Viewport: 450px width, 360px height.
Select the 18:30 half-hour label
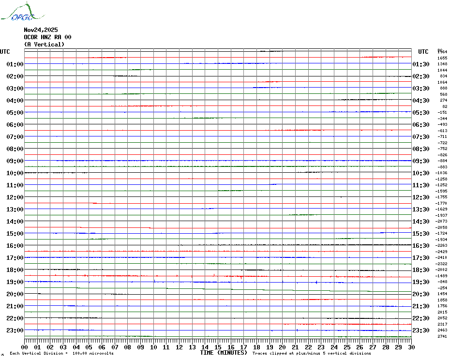point(421,270)
